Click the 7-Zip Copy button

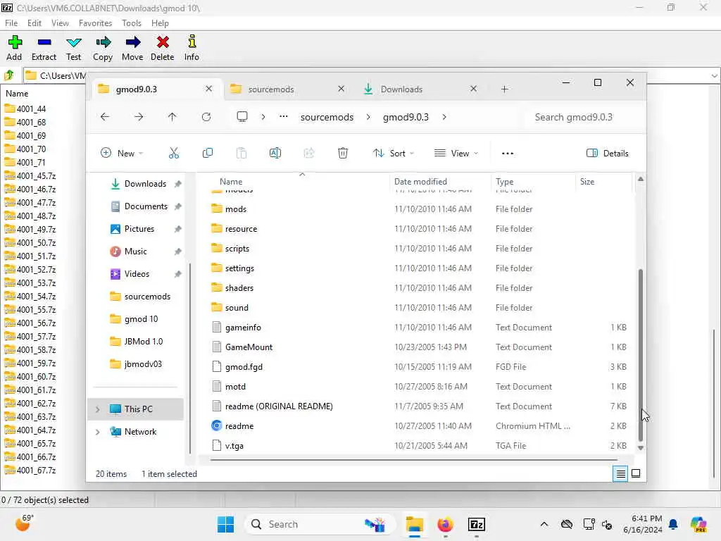pyautogui.click(x=103, y=48)
